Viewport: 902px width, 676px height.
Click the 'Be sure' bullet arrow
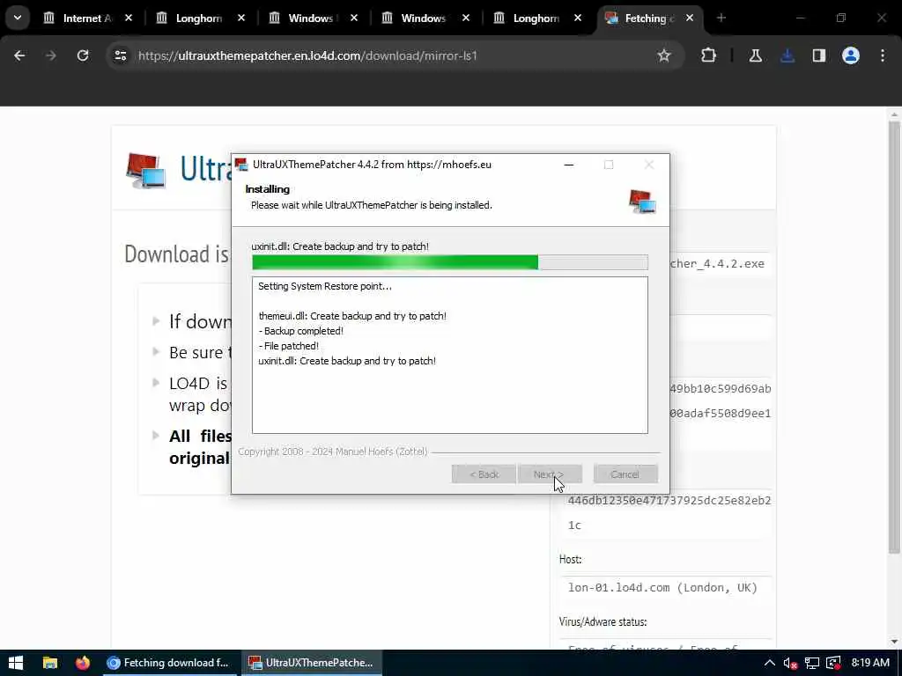click(x=156, y=351)
